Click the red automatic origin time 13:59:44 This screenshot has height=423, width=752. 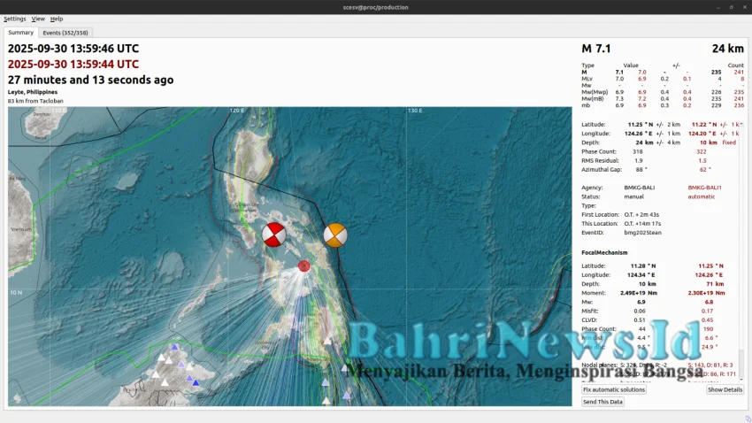[73, 65]
